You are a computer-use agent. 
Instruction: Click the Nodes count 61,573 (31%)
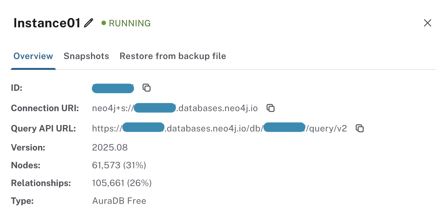(x=119, y=165)
